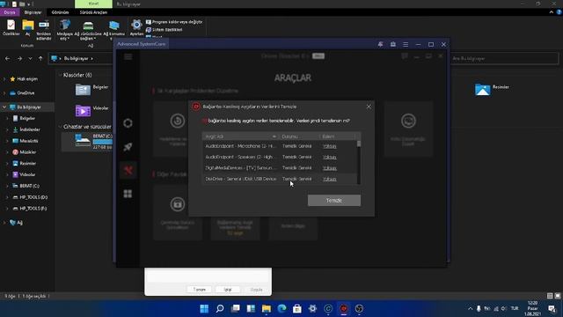
Task: Open Ayarlar gear in File Explorer ribbon
Action: coord(136,27)
